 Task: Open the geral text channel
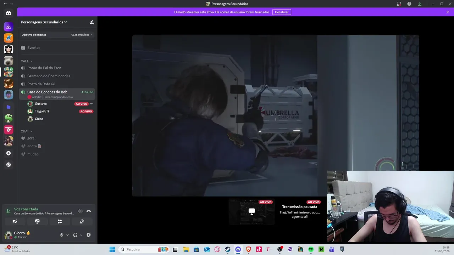[x=57, y=138]
